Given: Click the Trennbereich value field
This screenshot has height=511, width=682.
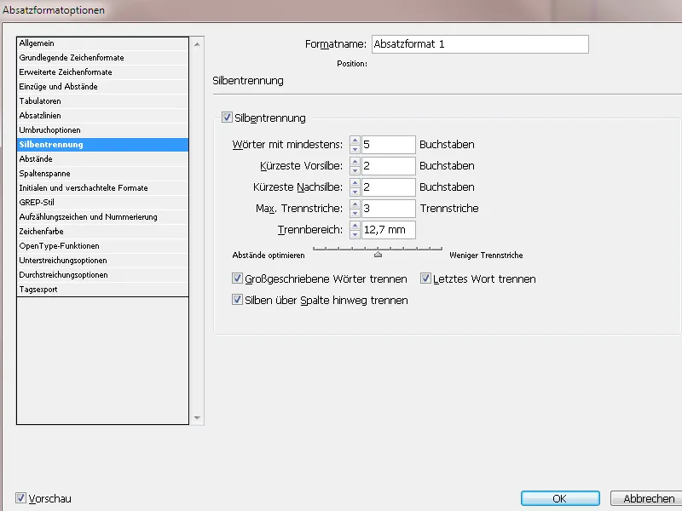Looking at the screenshot, I should (388, 229).
